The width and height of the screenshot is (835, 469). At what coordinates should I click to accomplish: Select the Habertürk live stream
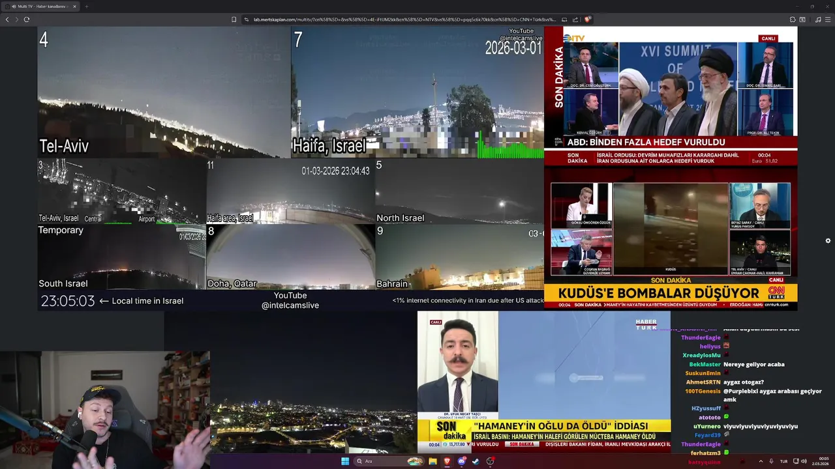(544, 382)
